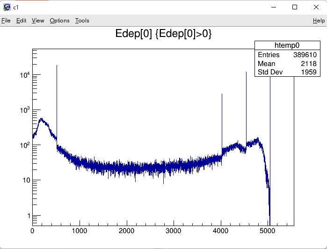Click the Mean value in stats box
The image size is (327, 249).
(309, 64)
